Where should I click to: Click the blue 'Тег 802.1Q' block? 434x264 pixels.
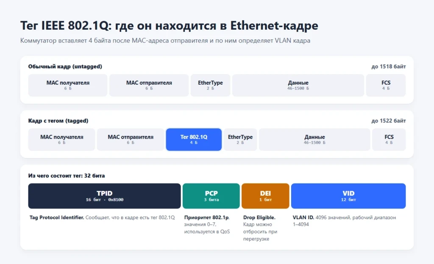click(x=194, y=139)
